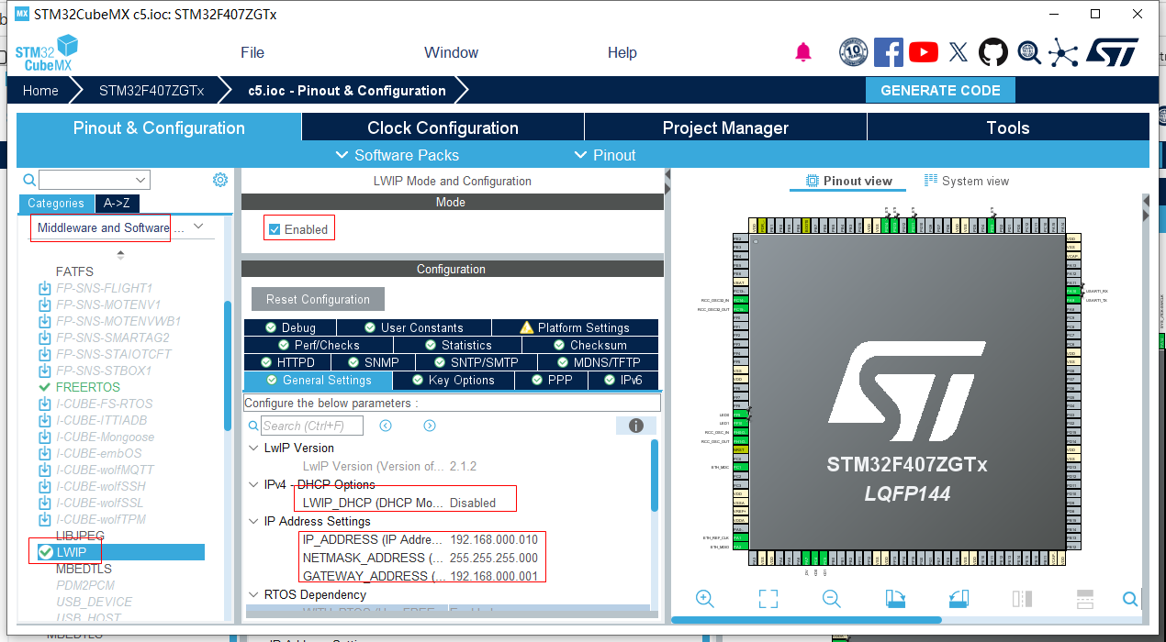Switch to System view
The width and height of the screenshot is (1166, 642).
967,181
